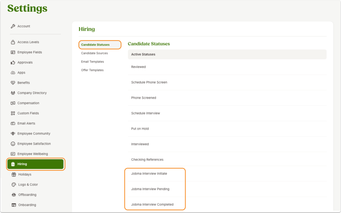Open Benefits settings

24,83
